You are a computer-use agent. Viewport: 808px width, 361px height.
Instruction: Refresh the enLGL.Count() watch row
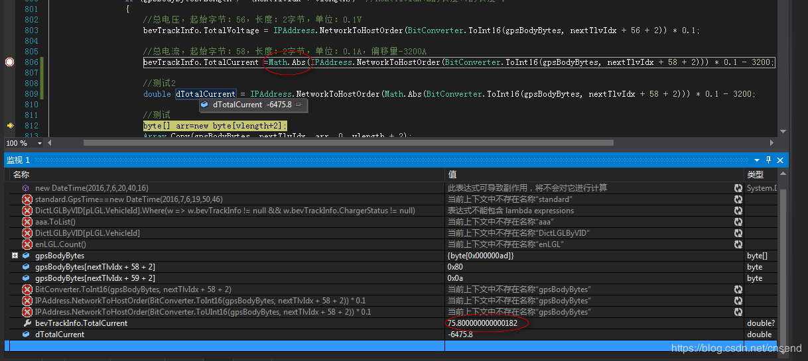click(738, 244)
